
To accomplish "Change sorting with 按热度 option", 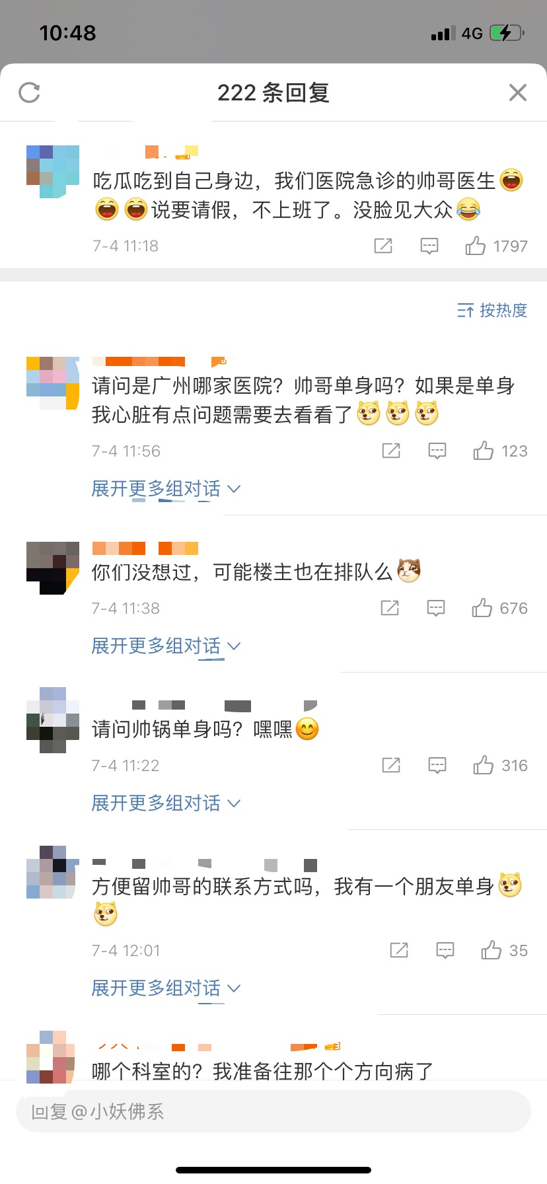I will pyautogui.click(x=492, y=310).
